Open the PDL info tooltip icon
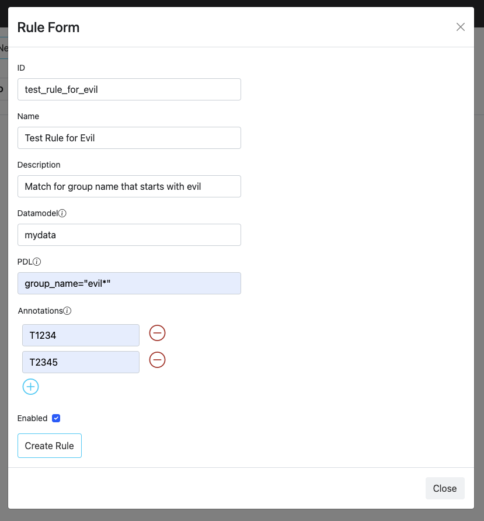The height and width of the screenshot is (521, 484). point(37,262)
